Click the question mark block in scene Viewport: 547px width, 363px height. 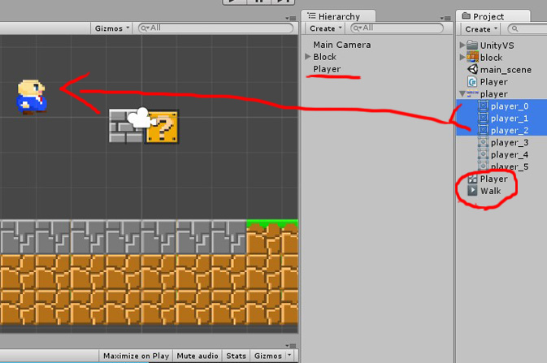[163, 127]
